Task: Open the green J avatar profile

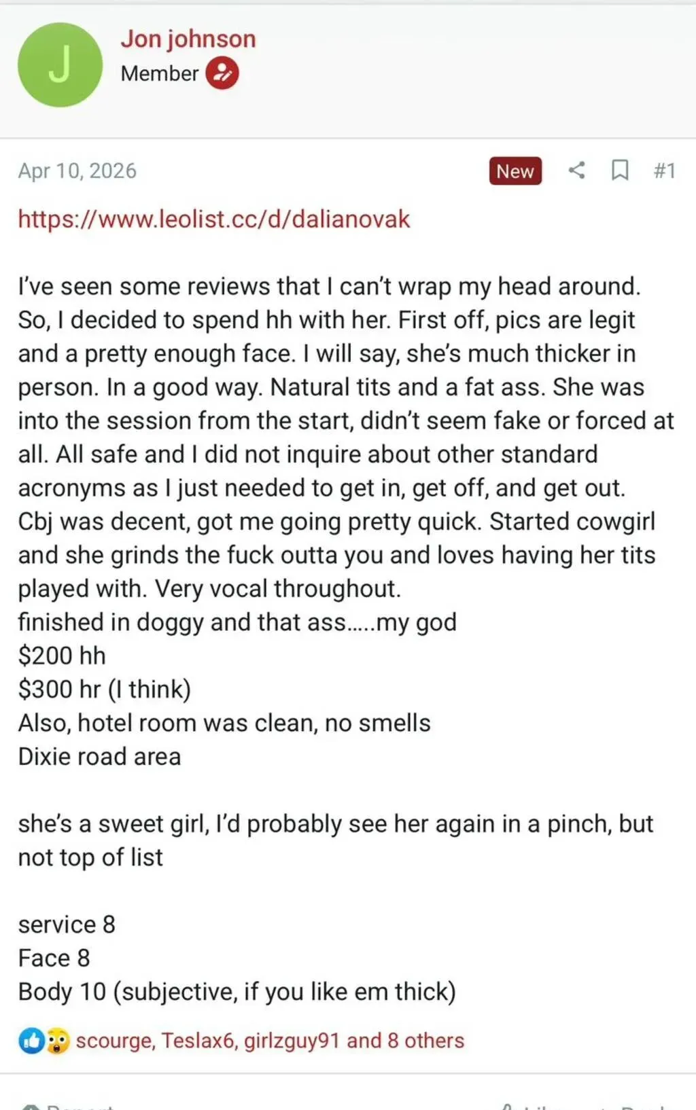Action: point(60,65)
